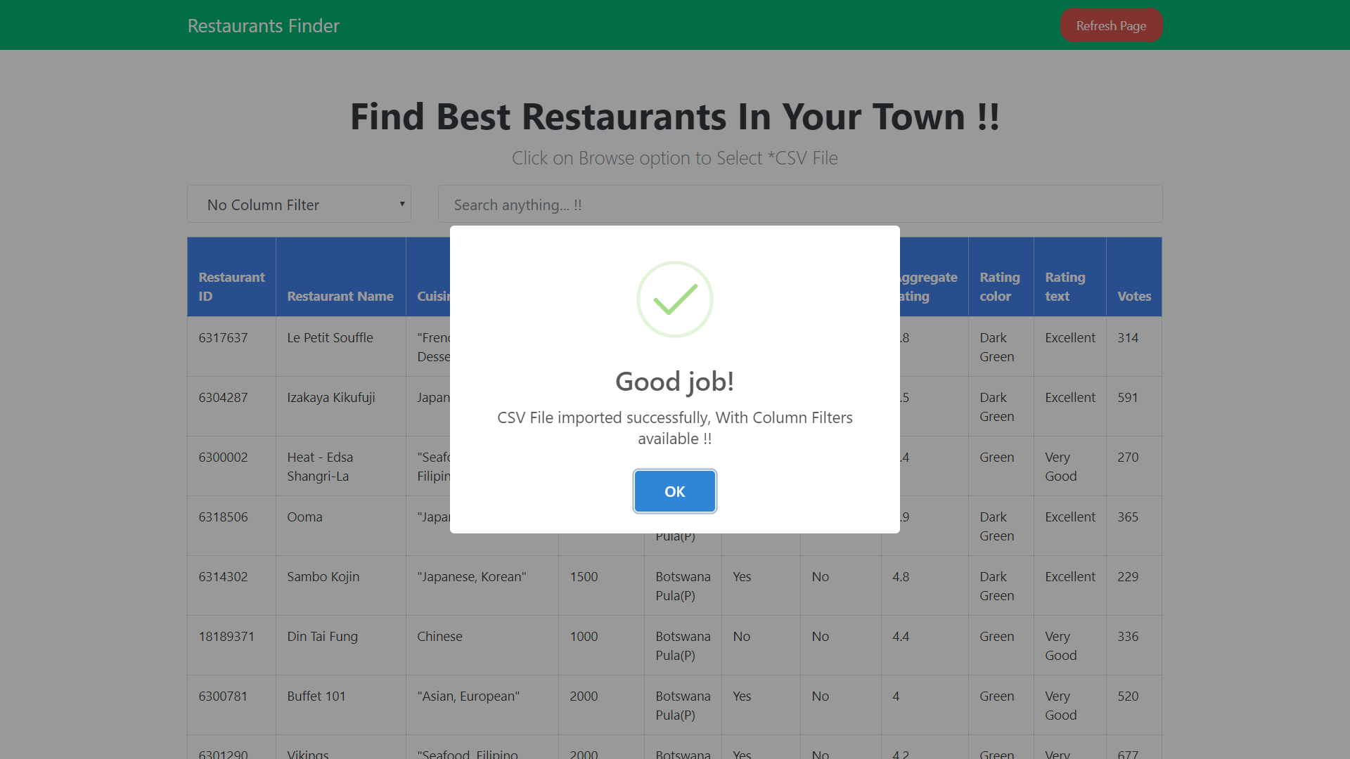
Task: Click the Aggregate rating column header
Action: 927,286
